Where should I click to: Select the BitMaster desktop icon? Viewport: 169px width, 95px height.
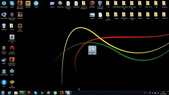tap(28, 4)
